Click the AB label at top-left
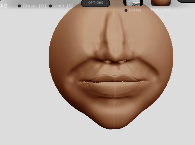 [x=4, y=6]
